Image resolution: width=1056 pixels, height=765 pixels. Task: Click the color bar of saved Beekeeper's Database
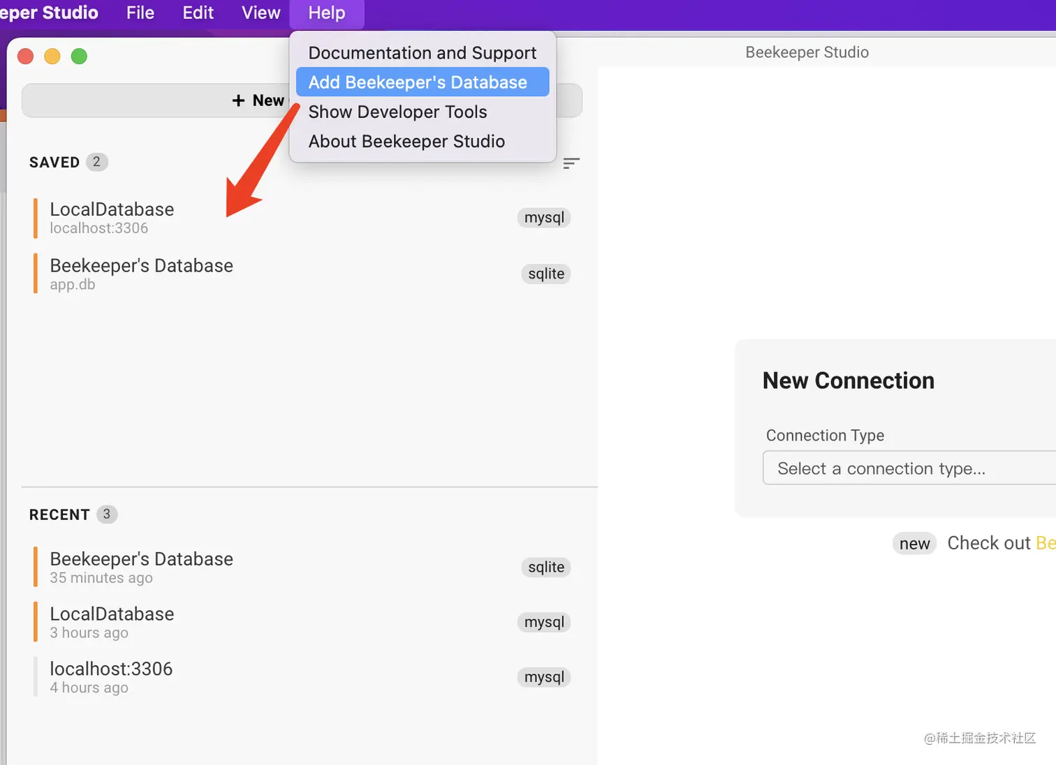[36, 274]
